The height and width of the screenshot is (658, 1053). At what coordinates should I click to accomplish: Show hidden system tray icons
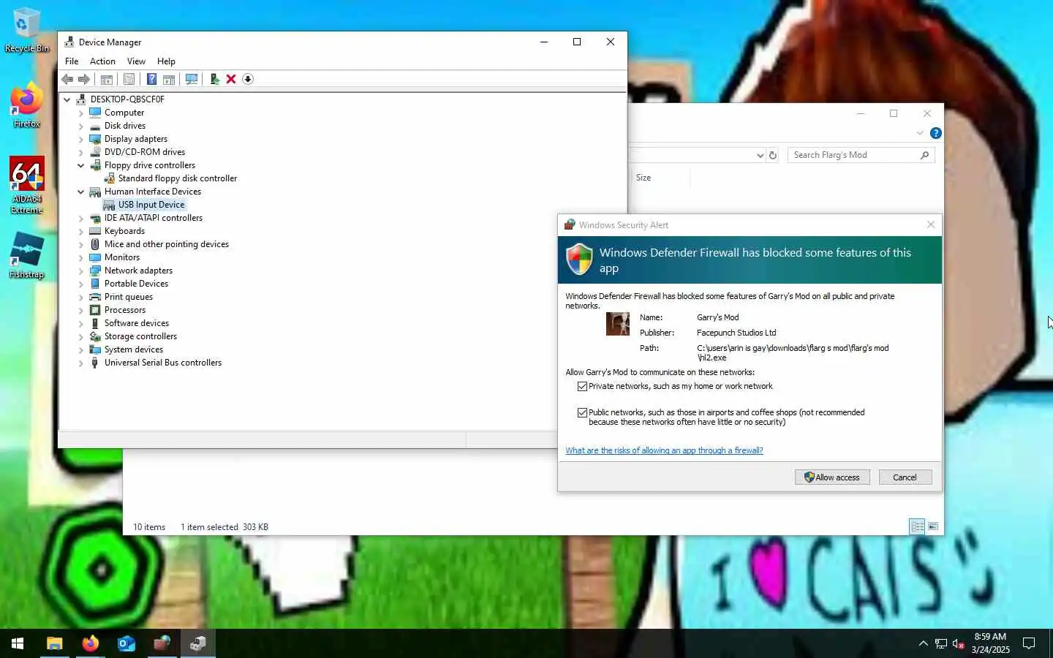click(x=923, y=643)
